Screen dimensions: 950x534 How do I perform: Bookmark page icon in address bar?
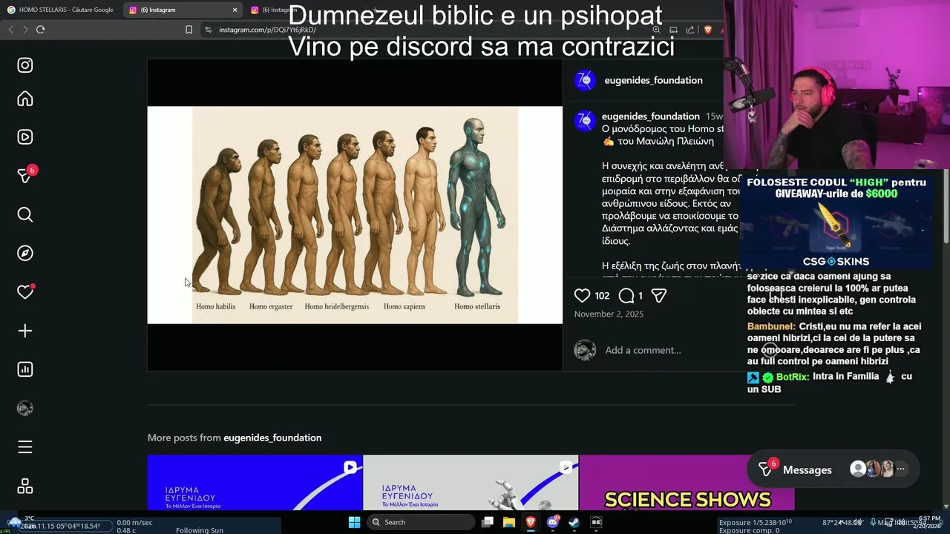click(x=189, y=30)
